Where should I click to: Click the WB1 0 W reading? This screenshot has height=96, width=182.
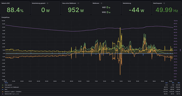(x=106, y=8)
